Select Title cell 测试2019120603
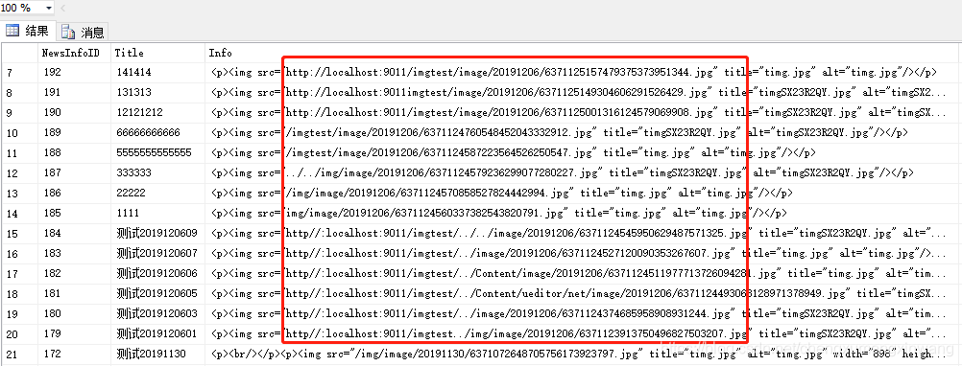 [157, 314]
